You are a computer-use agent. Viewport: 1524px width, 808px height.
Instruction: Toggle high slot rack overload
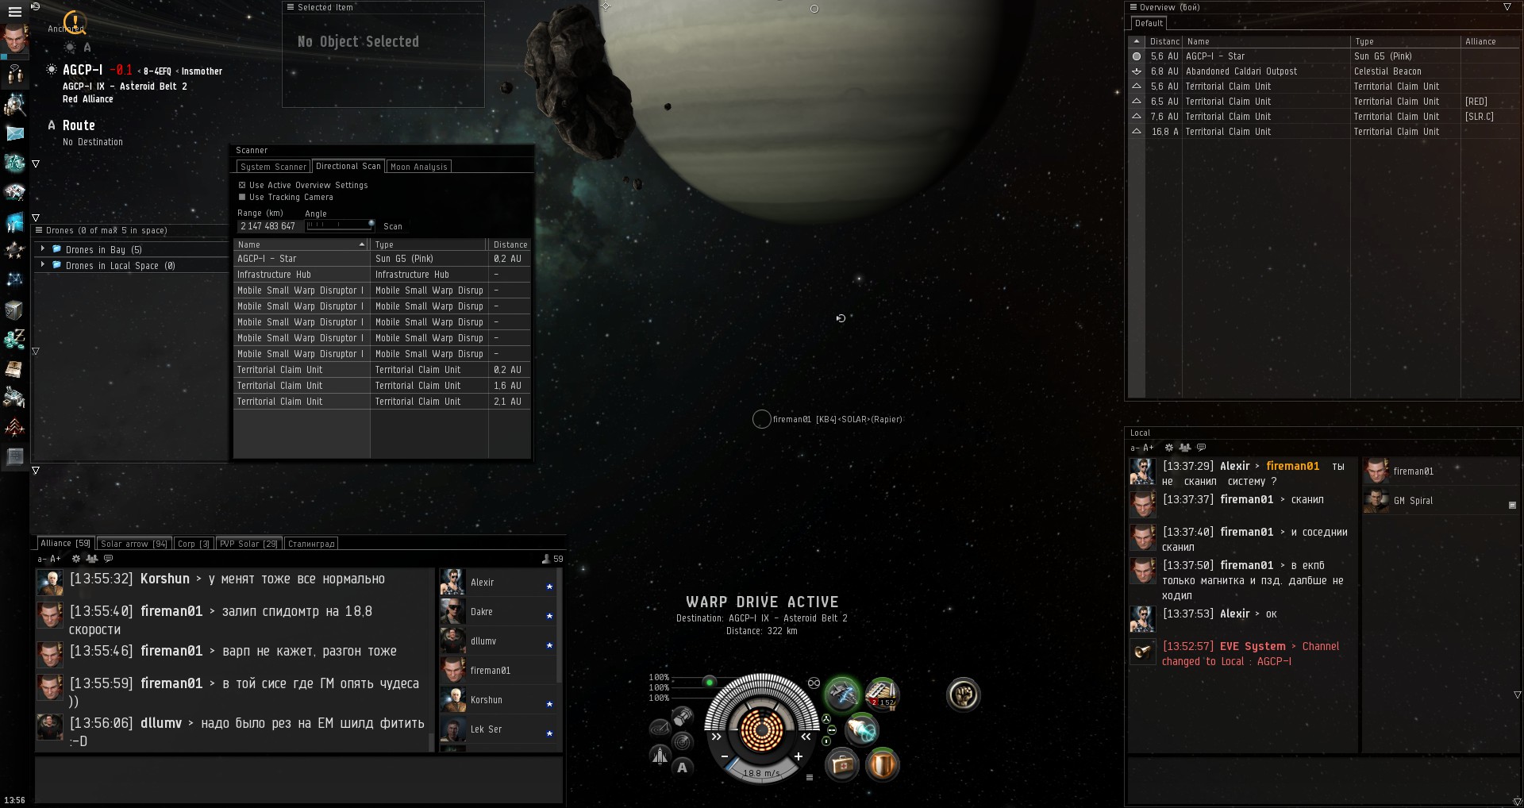click(x=826, y=719)
